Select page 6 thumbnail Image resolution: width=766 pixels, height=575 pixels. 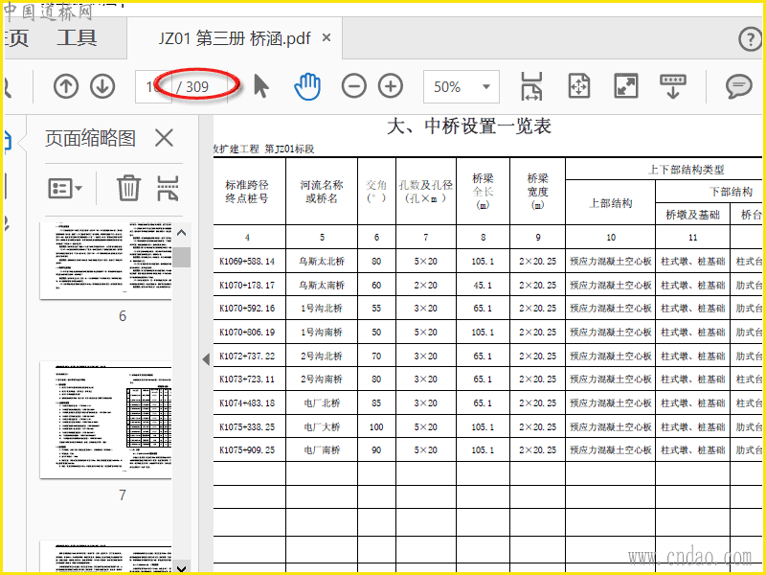[106, 261]
